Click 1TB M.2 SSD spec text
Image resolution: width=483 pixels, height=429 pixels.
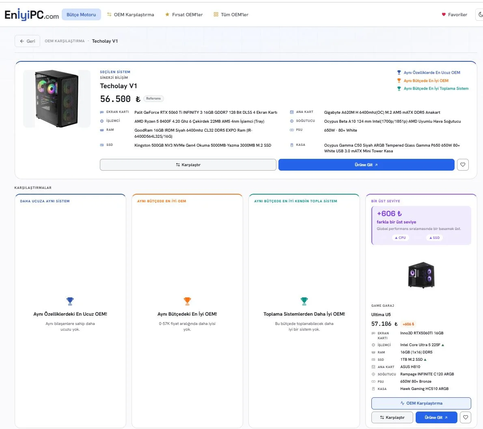pos(412,359)
